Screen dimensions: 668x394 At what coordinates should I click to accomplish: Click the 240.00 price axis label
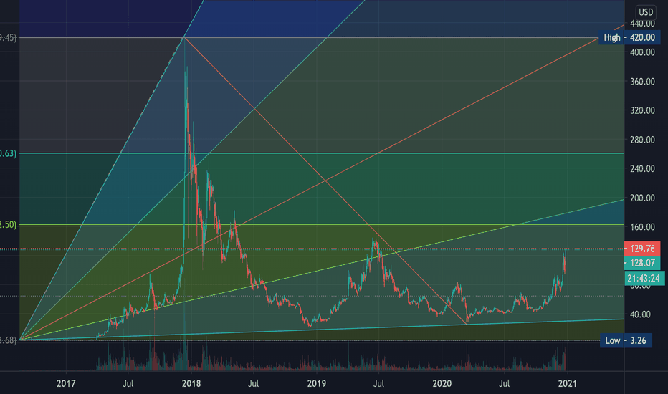point(642,168)
